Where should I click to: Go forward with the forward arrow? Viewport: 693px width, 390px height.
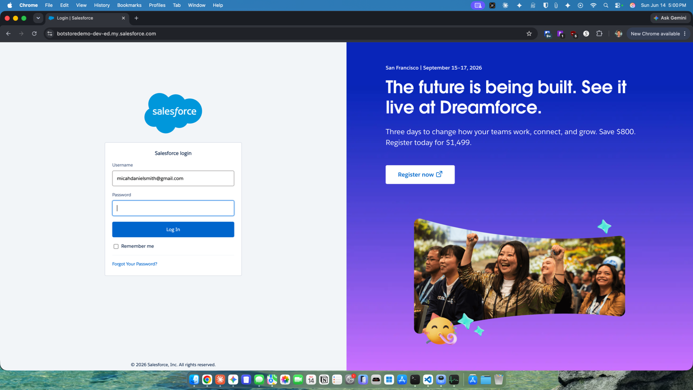(x=21, y=34)
